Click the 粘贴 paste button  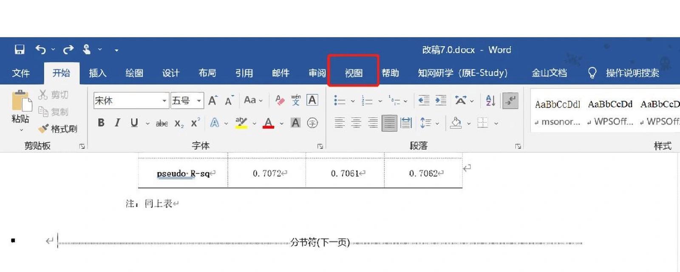click(21, 107)
